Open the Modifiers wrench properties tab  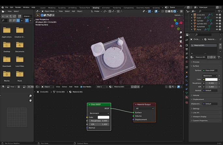pos(187,77)
